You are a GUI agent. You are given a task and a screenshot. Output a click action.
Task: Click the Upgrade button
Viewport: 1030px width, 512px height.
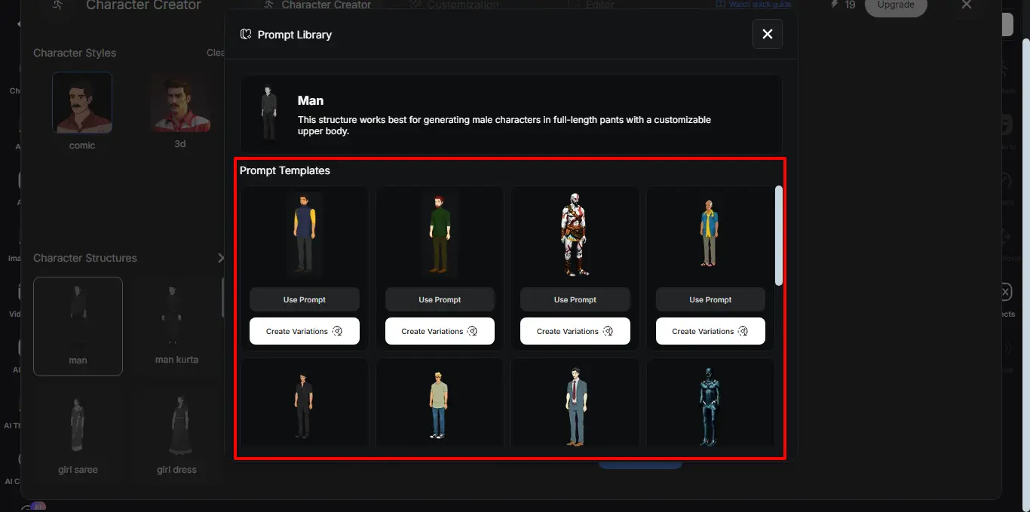(x=896, y=6)
